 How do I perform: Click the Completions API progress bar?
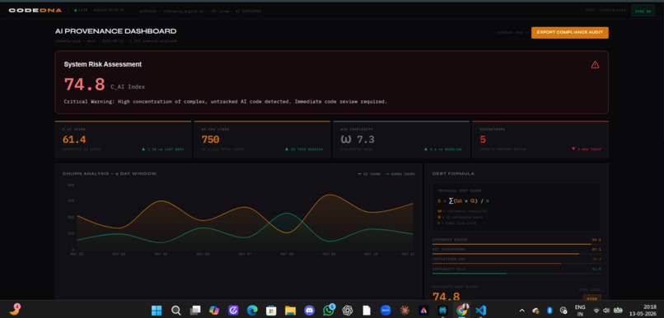click(x=517, y=264)
